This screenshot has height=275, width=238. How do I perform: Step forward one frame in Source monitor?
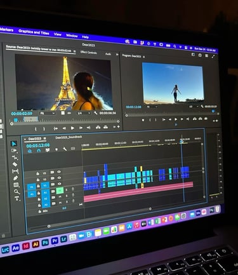tap(81, 128)
